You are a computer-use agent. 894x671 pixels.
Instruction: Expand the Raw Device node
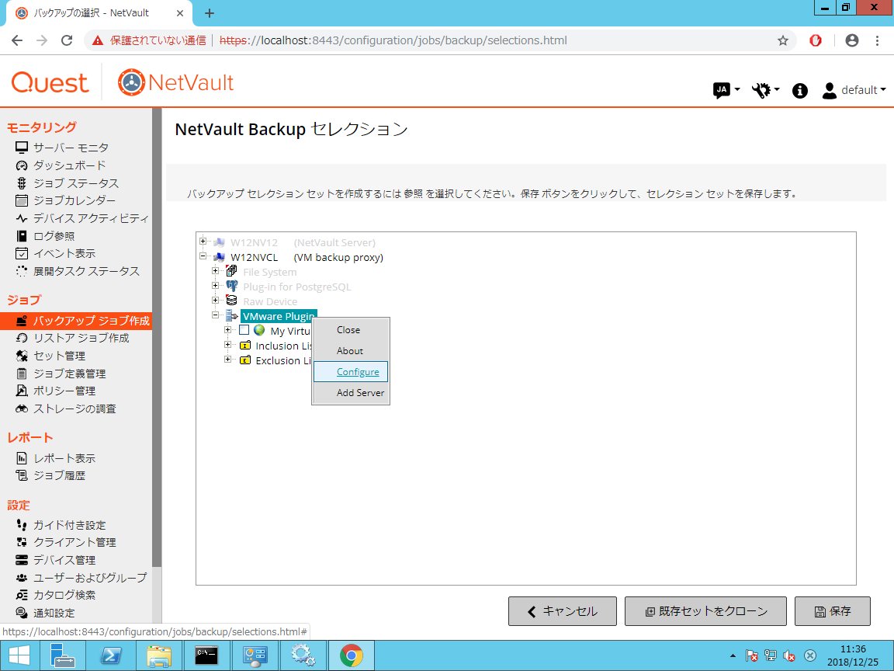coord(215,301)
